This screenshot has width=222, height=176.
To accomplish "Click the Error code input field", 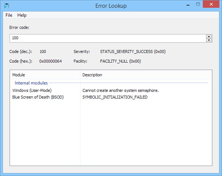I will click(x=107, y=38).
